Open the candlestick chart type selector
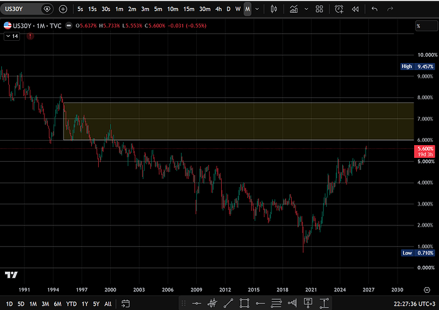Viewport: 439px width, 310px height. tap(274, 10)
